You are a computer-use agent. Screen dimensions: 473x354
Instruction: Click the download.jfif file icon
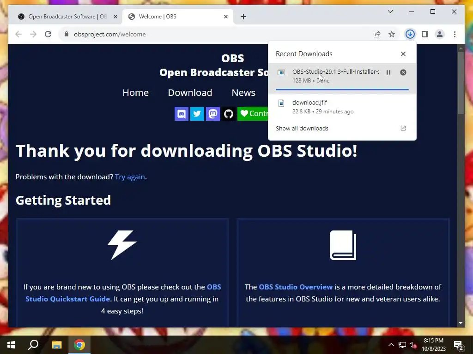281,103
